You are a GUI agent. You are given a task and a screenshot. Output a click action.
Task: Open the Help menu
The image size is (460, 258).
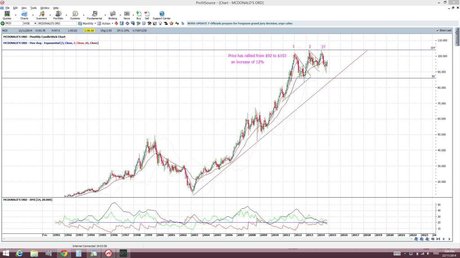click(56, 8)
